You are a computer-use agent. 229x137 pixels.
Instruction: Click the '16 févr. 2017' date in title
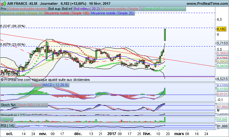[x=100, y=4]
